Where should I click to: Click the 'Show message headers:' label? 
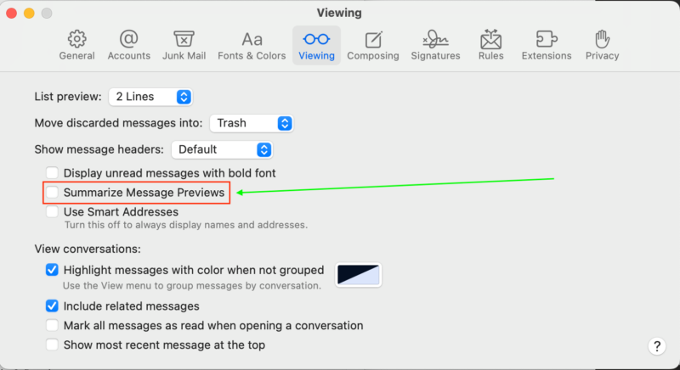pyautogui.click(x=99, y=149)
